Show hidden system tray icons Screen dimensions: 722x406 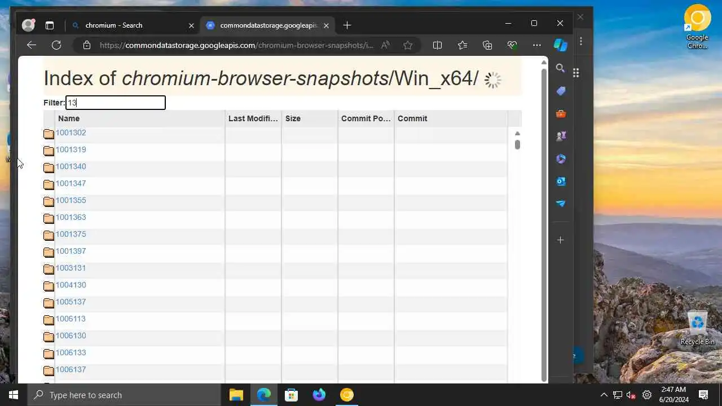(604, 395)
